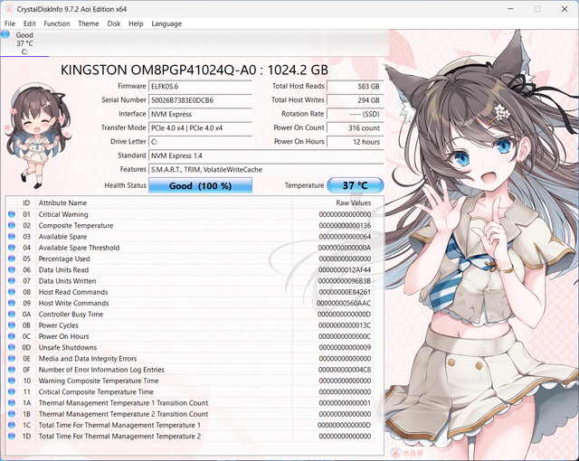
Task: Click the Unsafe Shutdowns attribute name
Action: click(x=68, y=347)
